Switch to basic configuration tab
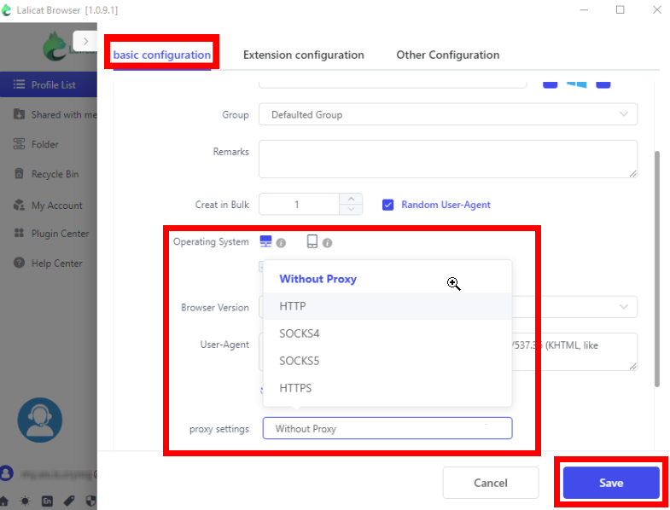The height and width of the screenshot is (510, 670). tap(162, 55)
